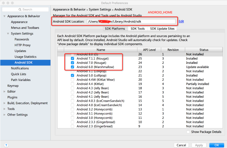Click the Edit link for SDK location
Screen dimensions: 227x148
click(x=181, y=21)
